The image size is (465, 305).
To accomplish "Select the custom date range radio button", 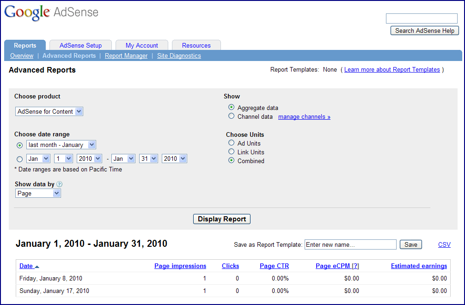I will (x=19, y=159).
